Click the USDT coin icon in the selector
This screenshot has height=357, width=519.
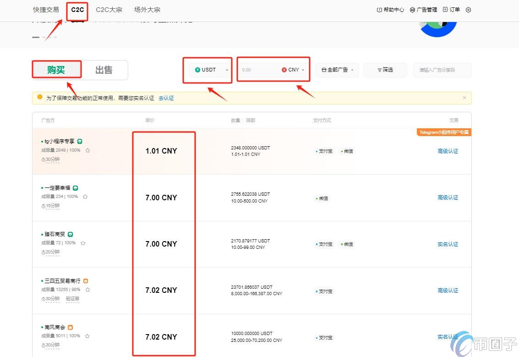pos(198,70)
